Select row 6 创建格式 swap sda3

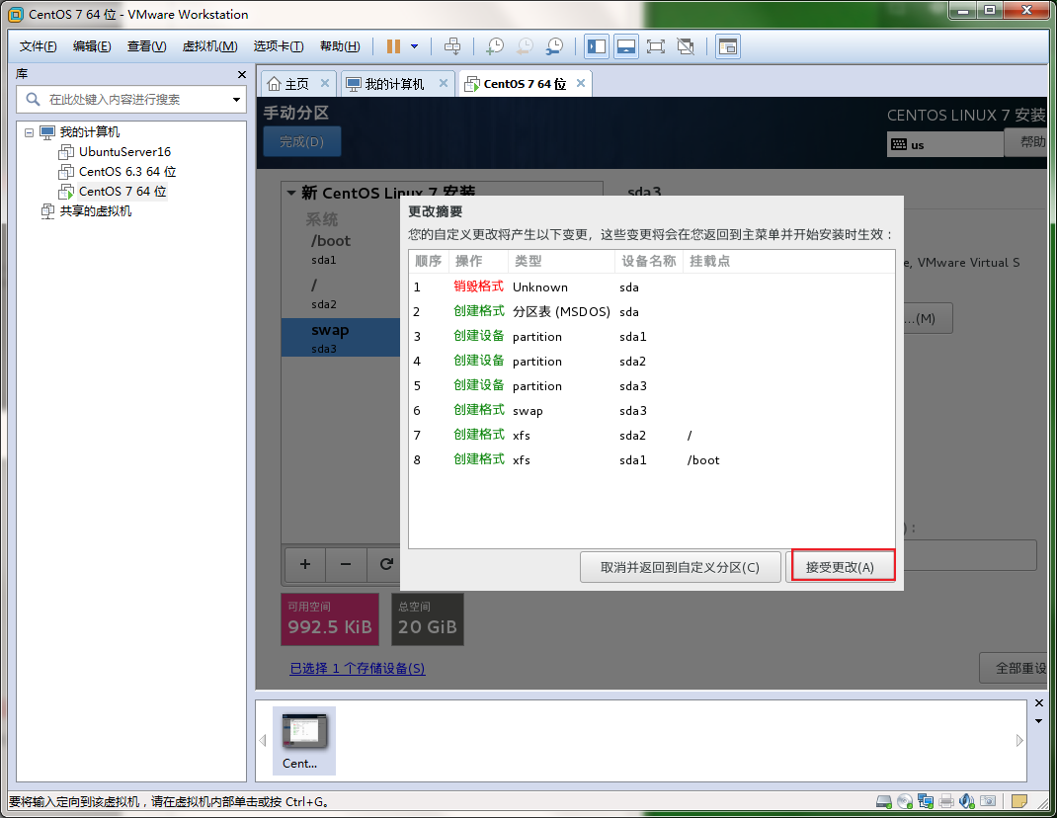pos(652,411)
